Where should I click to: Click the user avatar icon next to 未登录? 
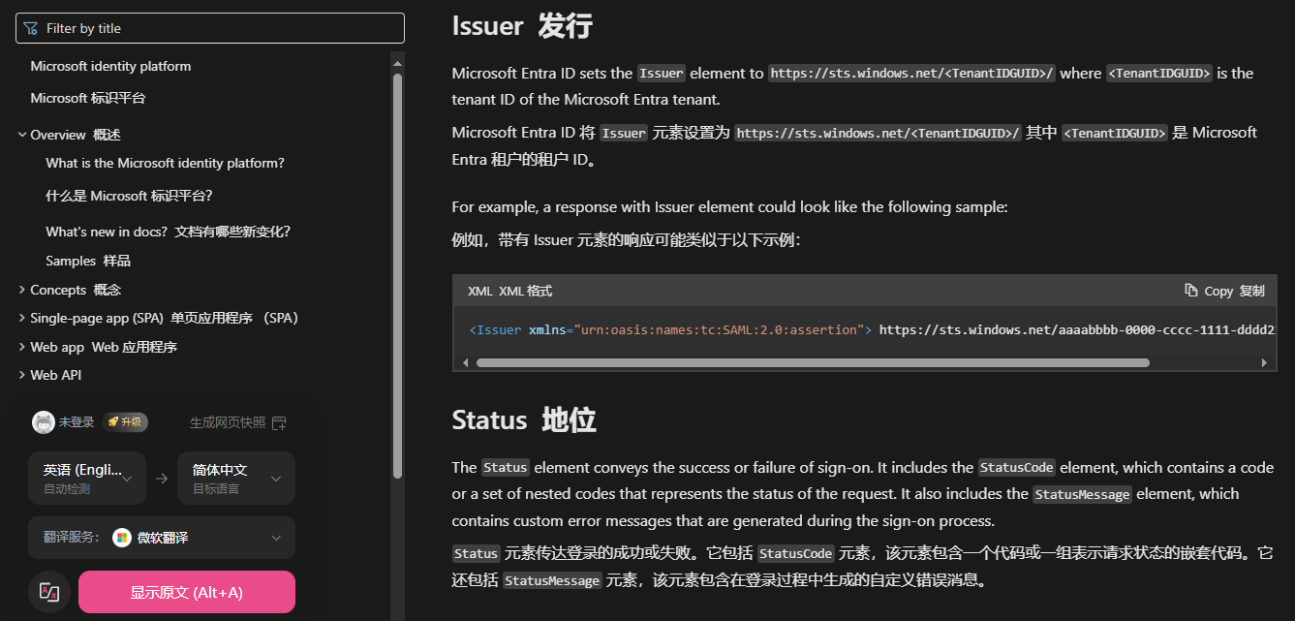pyautogui.click(x=44, y=421)
